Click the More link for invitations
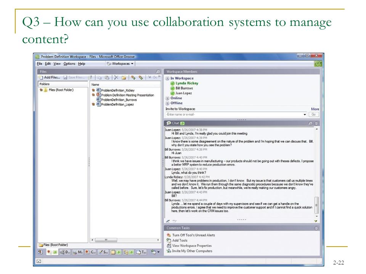Viewport: 366px width, 274px height. pyautogui.click(x=315, y=109)
